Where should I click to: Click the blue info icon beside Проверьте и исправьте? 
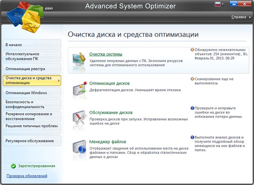point(192,108)
